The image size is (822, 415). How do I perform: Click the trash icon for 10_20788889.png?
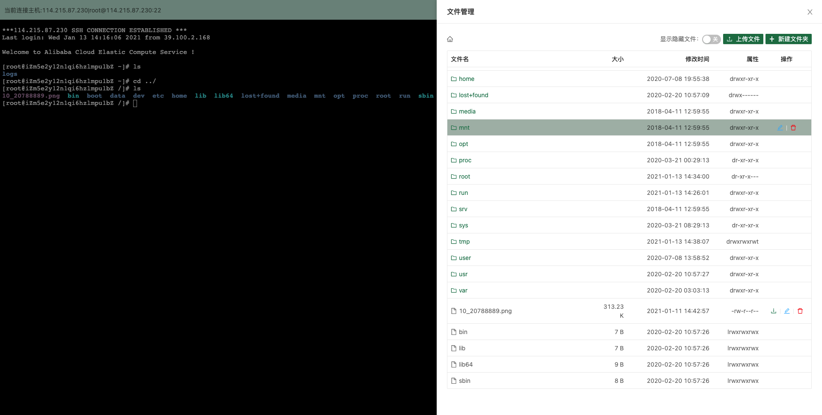(800, 311)
